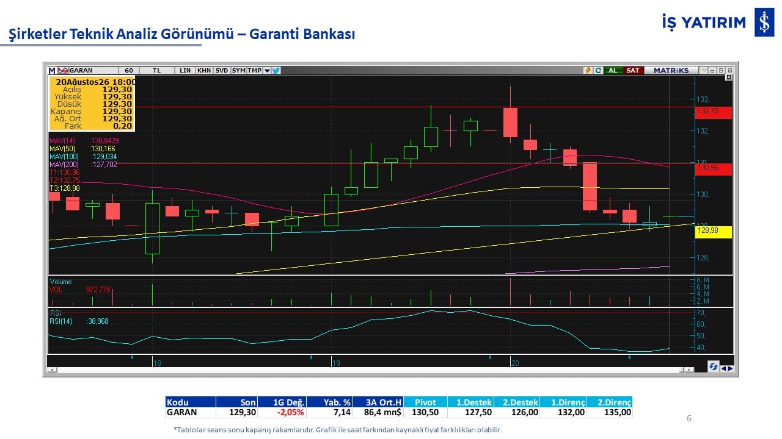Open the window menu triangle dropdown
The image size is (782, 439).
(x=704, y=70)
